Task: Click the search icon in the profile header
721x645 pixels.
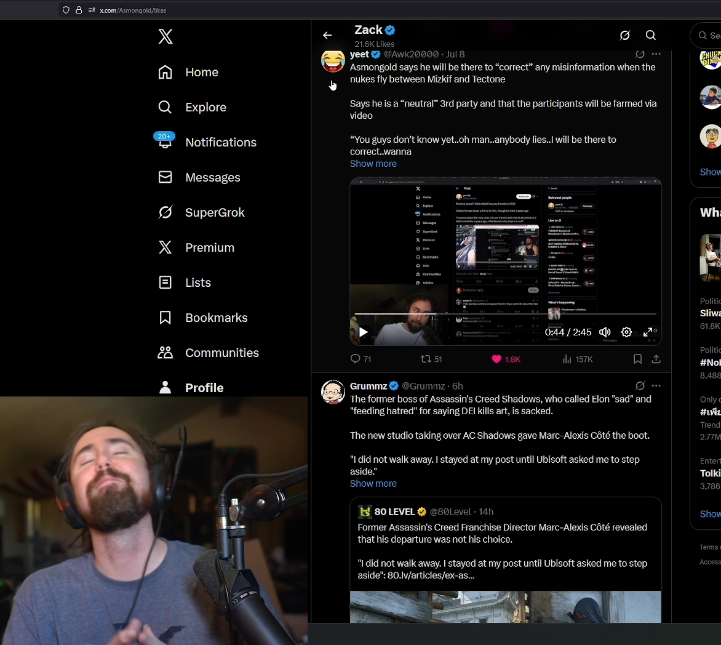Action: pos(651,36)
